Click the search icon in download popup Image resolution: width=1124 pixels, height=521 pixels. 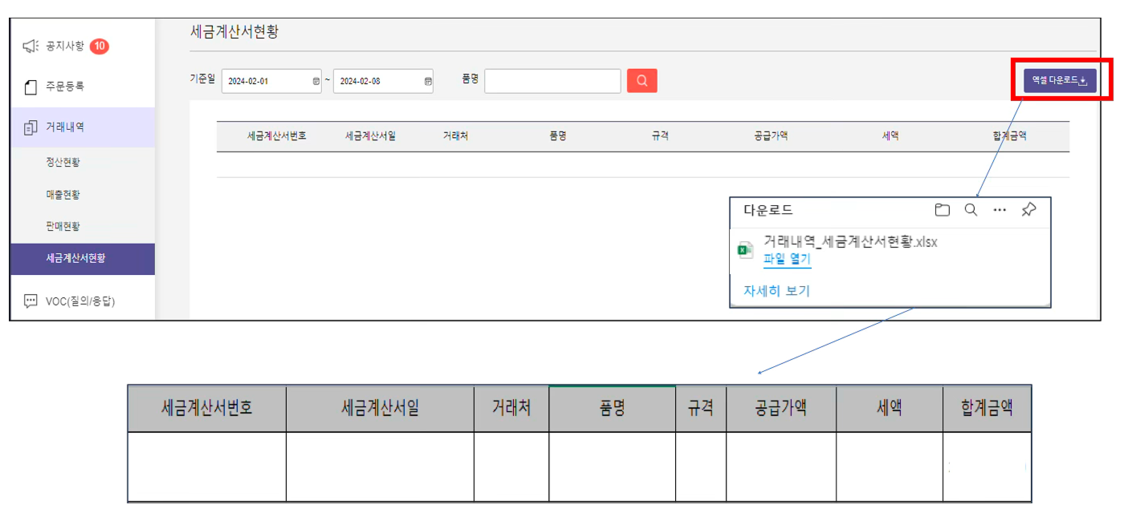(x=971, y=210)
